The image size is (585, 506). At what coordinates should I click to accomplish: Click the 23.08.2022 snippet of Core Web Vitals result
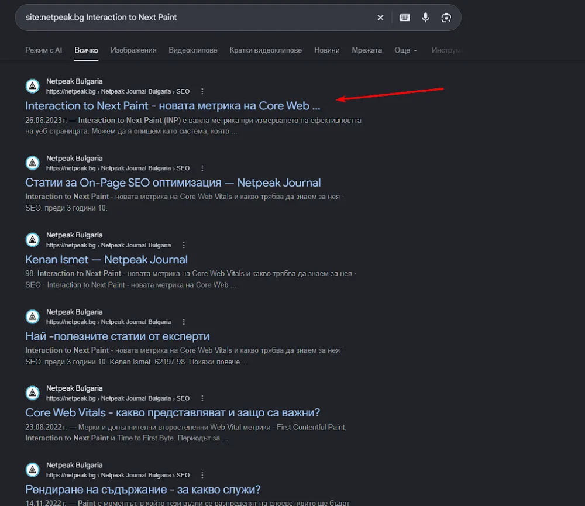coord(186,432)
